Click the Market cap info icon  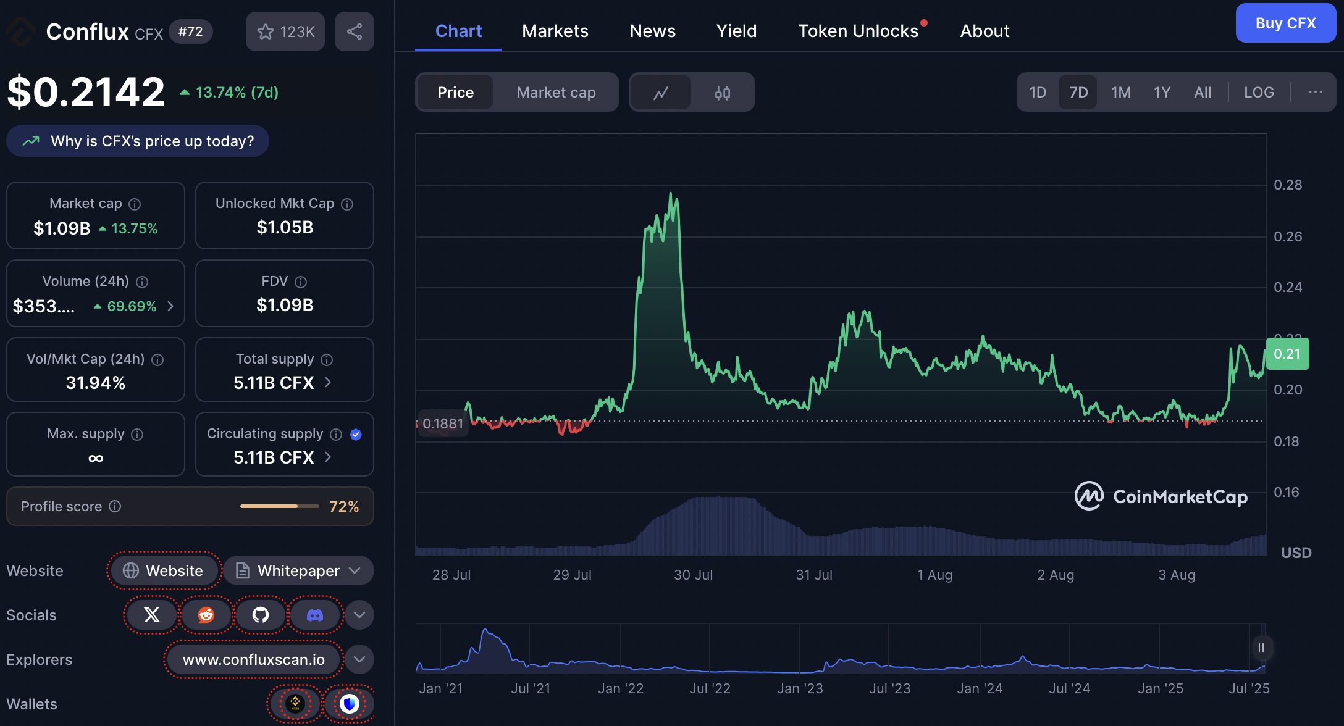coord(135,204)
